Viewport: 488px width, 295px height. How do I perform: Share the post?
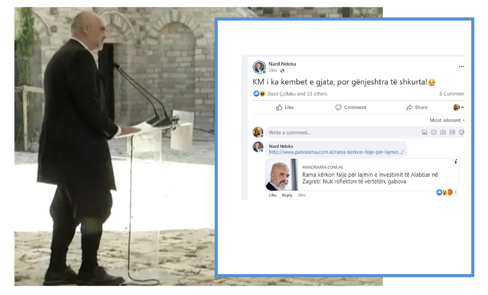pos(417,107)
